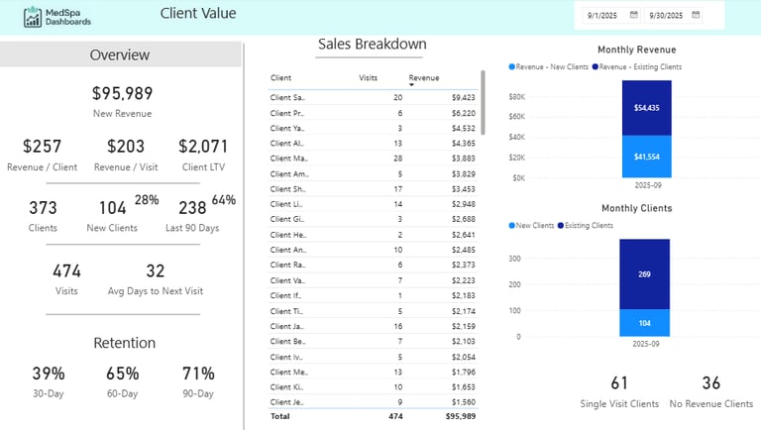Click the New Clients legend dot

click(x=512, y=226)
